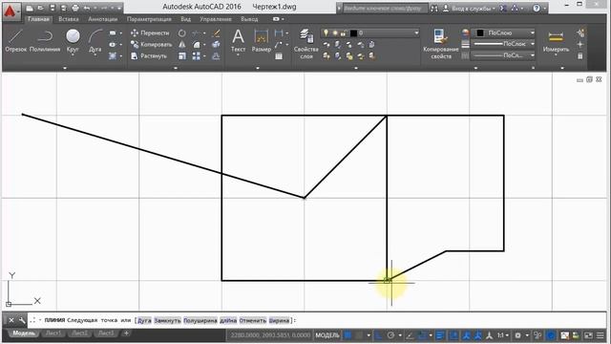
Task: Choose Ширина option in command line
Action: [x=279, y=321]
